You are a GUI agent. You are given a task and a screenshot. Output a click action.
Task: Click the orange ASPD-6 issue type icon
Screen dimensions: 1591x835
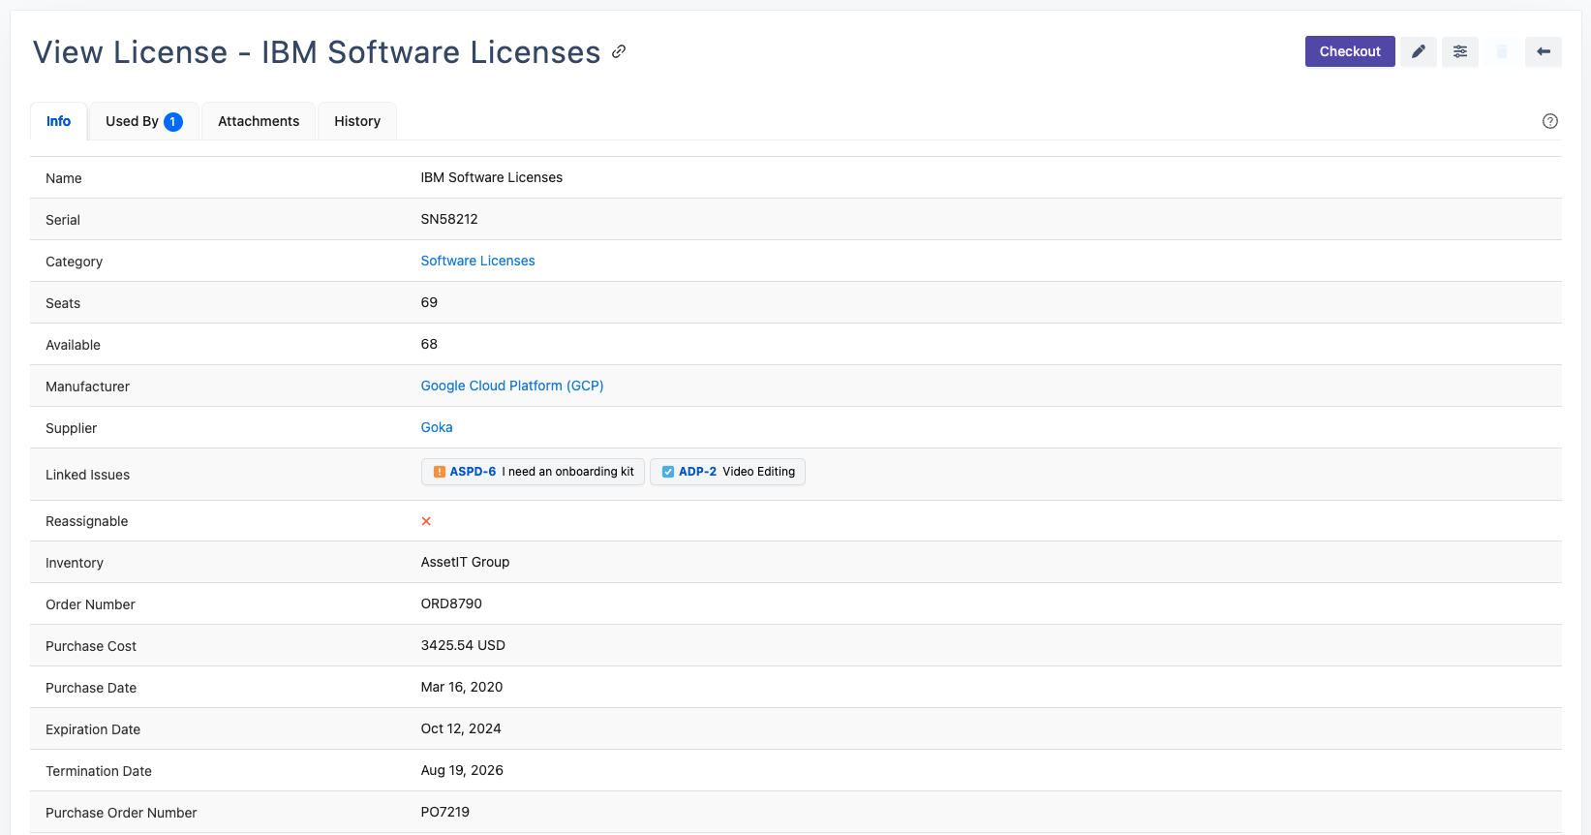(440, 472)
